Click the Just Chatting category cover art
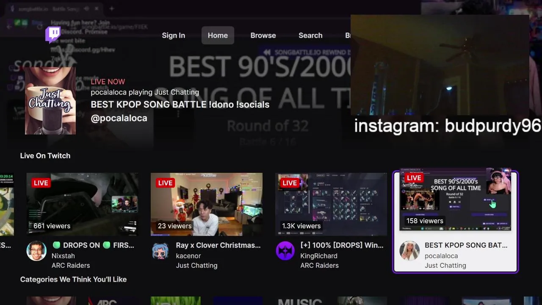Screen dimensions: 542x305 (50, 101)
